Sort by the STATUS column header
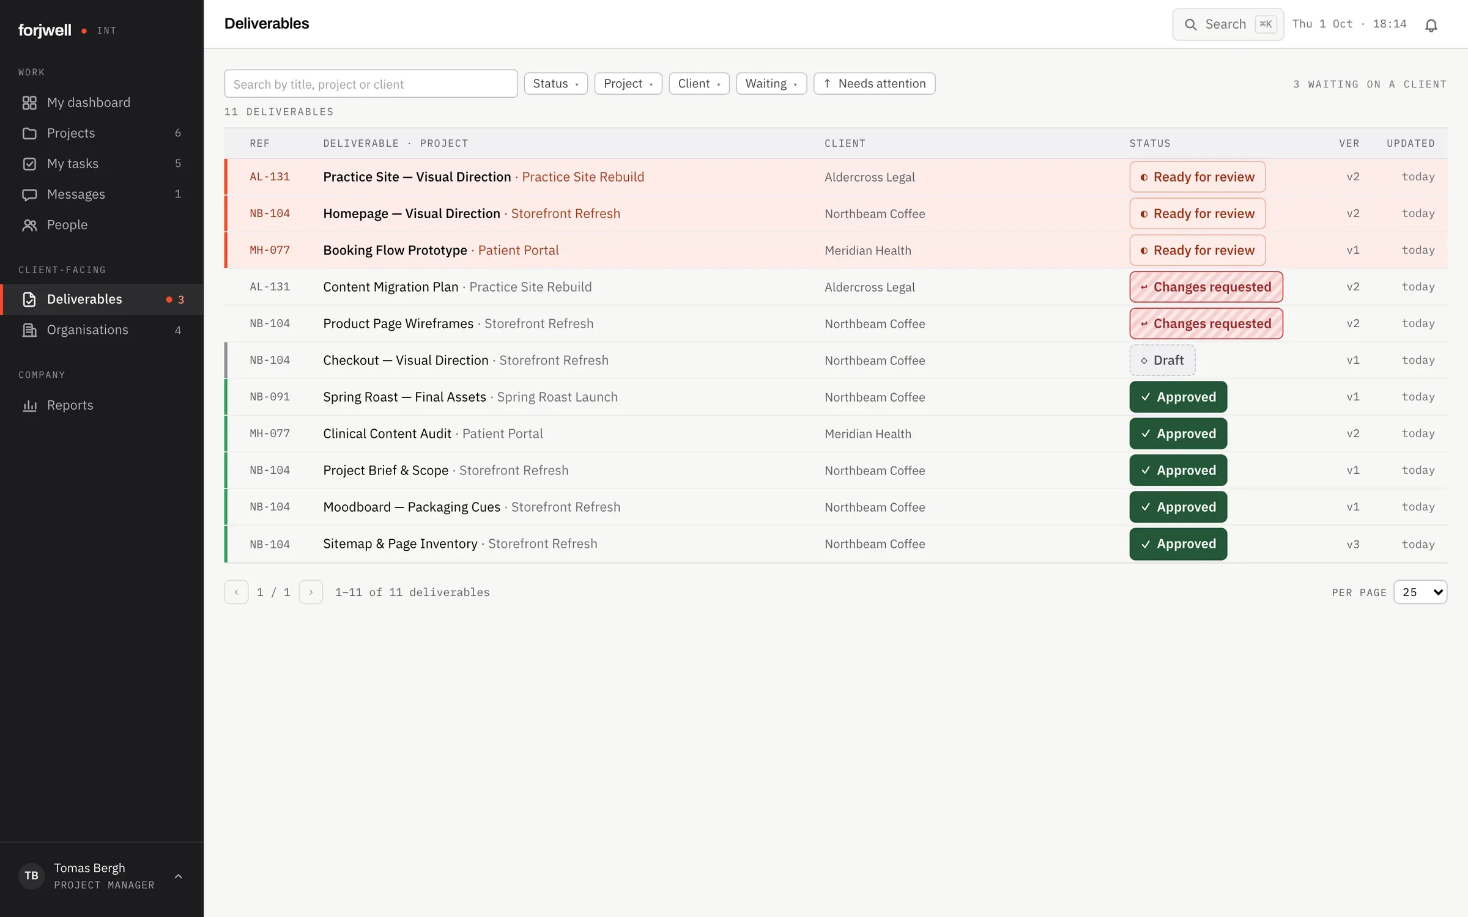Viewport: 1468px width, 917px height. [1149, 143]
